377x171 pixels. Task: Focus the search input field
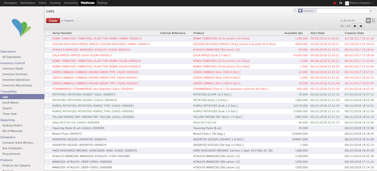[x=343, y=11]
